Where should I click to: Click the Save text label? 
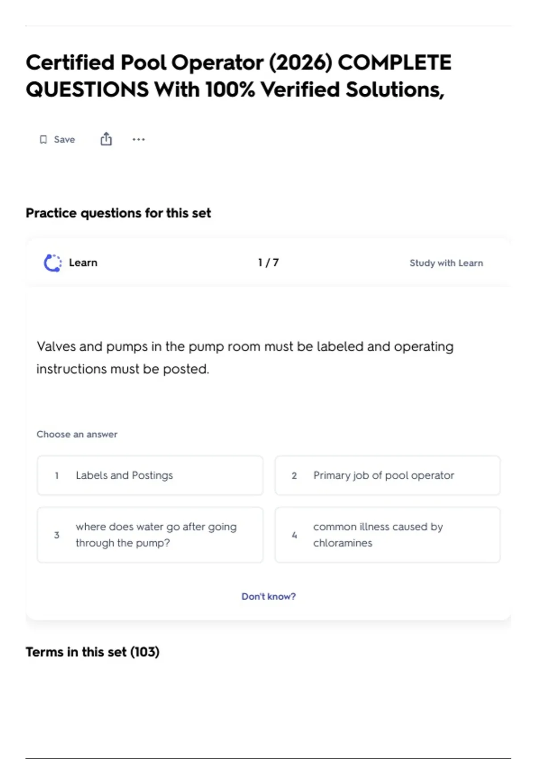[64, 140]
